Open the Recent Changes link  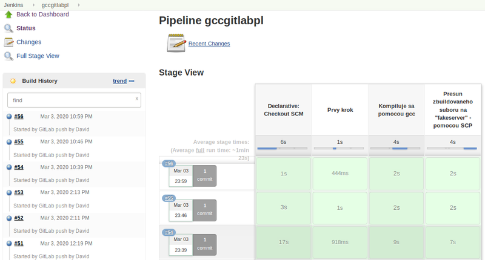(x=209, y=44)
